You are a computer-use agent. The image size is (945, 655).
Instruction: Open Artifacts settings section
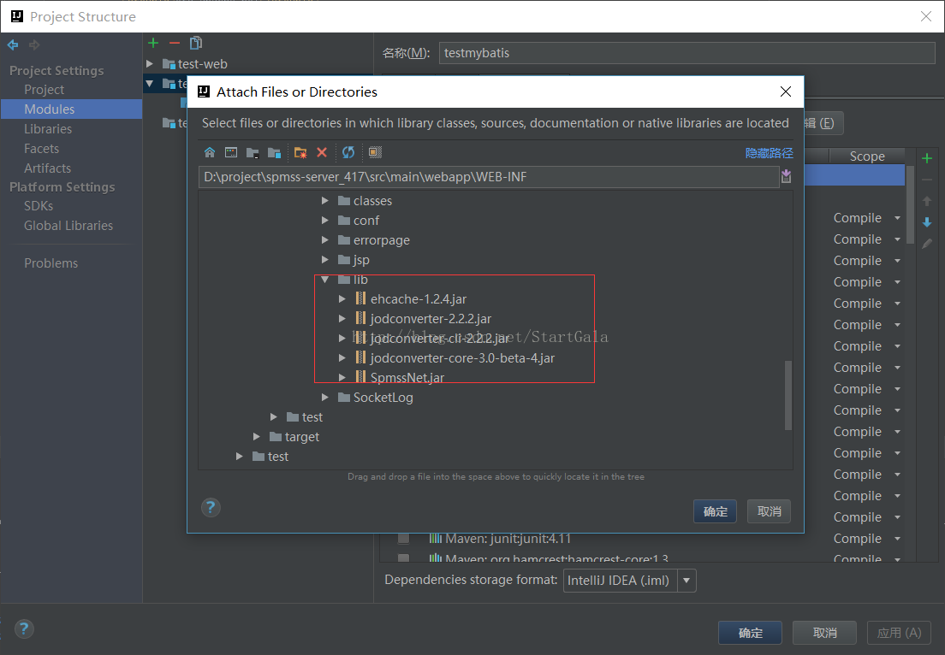pyautogui.click(x=47, y=168)
